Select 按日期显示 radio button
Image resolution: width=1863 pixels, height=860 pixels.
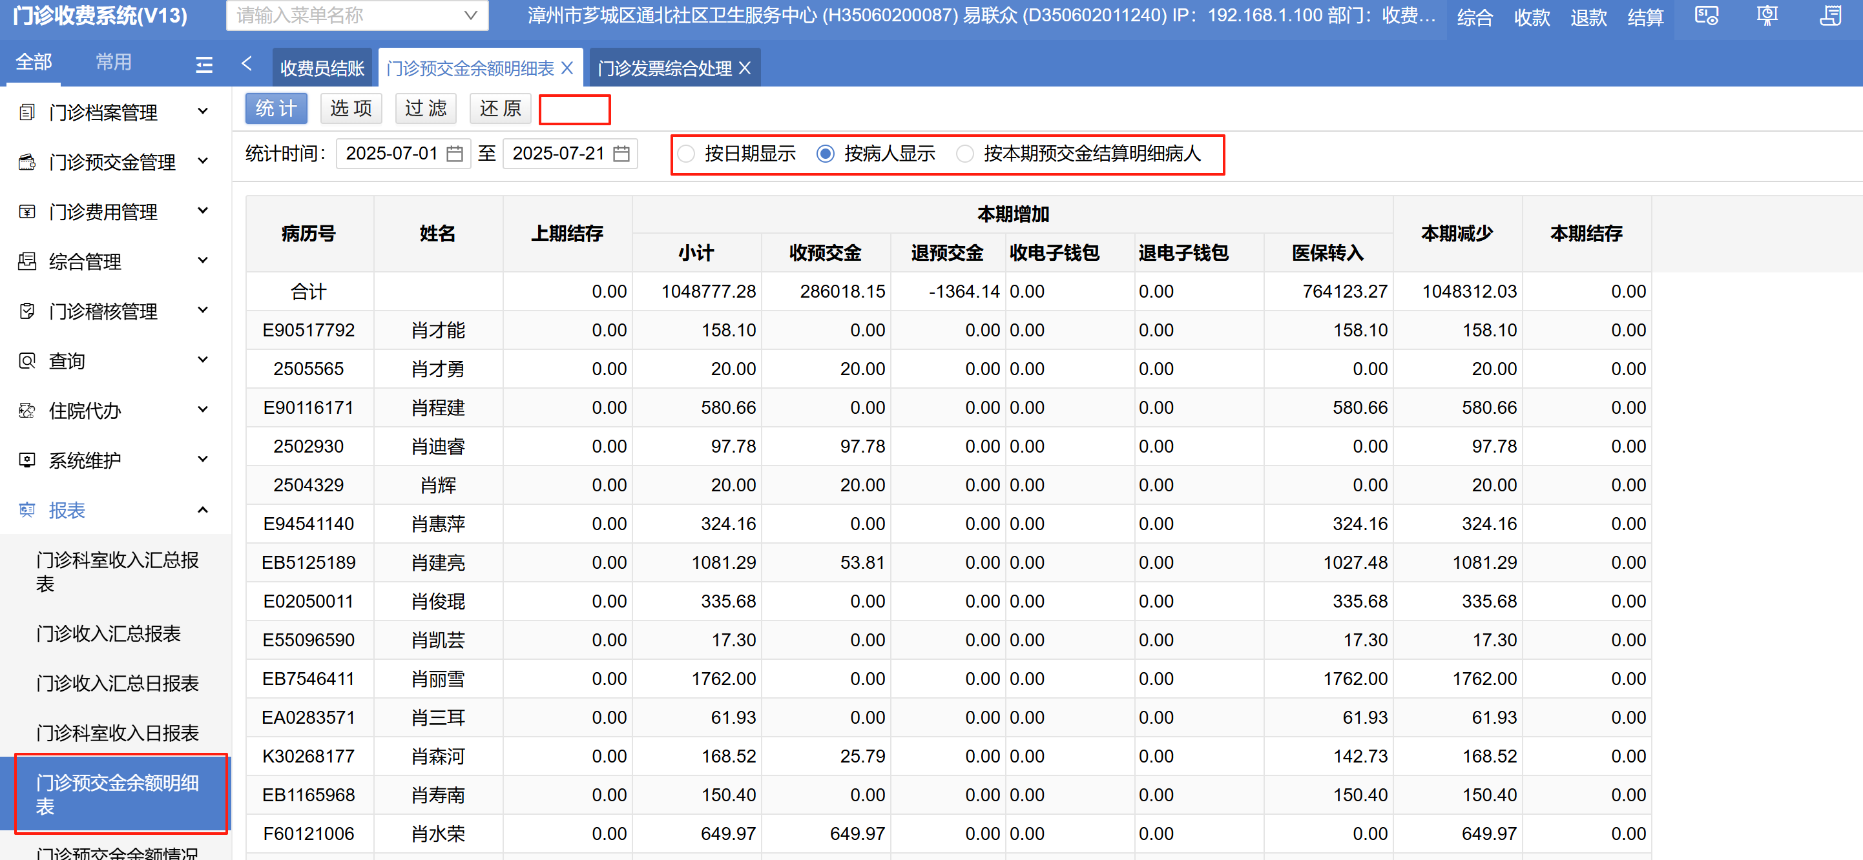click(685, 154)
